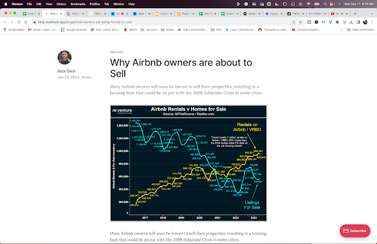The image size is (377, 244).
Task: Open the History menu in the menu bar
Action: click(x=61, y=4)
